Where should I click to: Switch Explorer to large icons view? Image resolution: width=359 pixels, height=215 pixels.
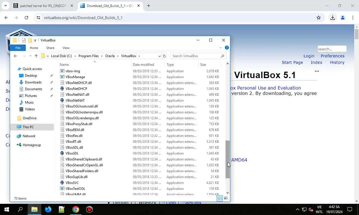[x=226, y=198]
